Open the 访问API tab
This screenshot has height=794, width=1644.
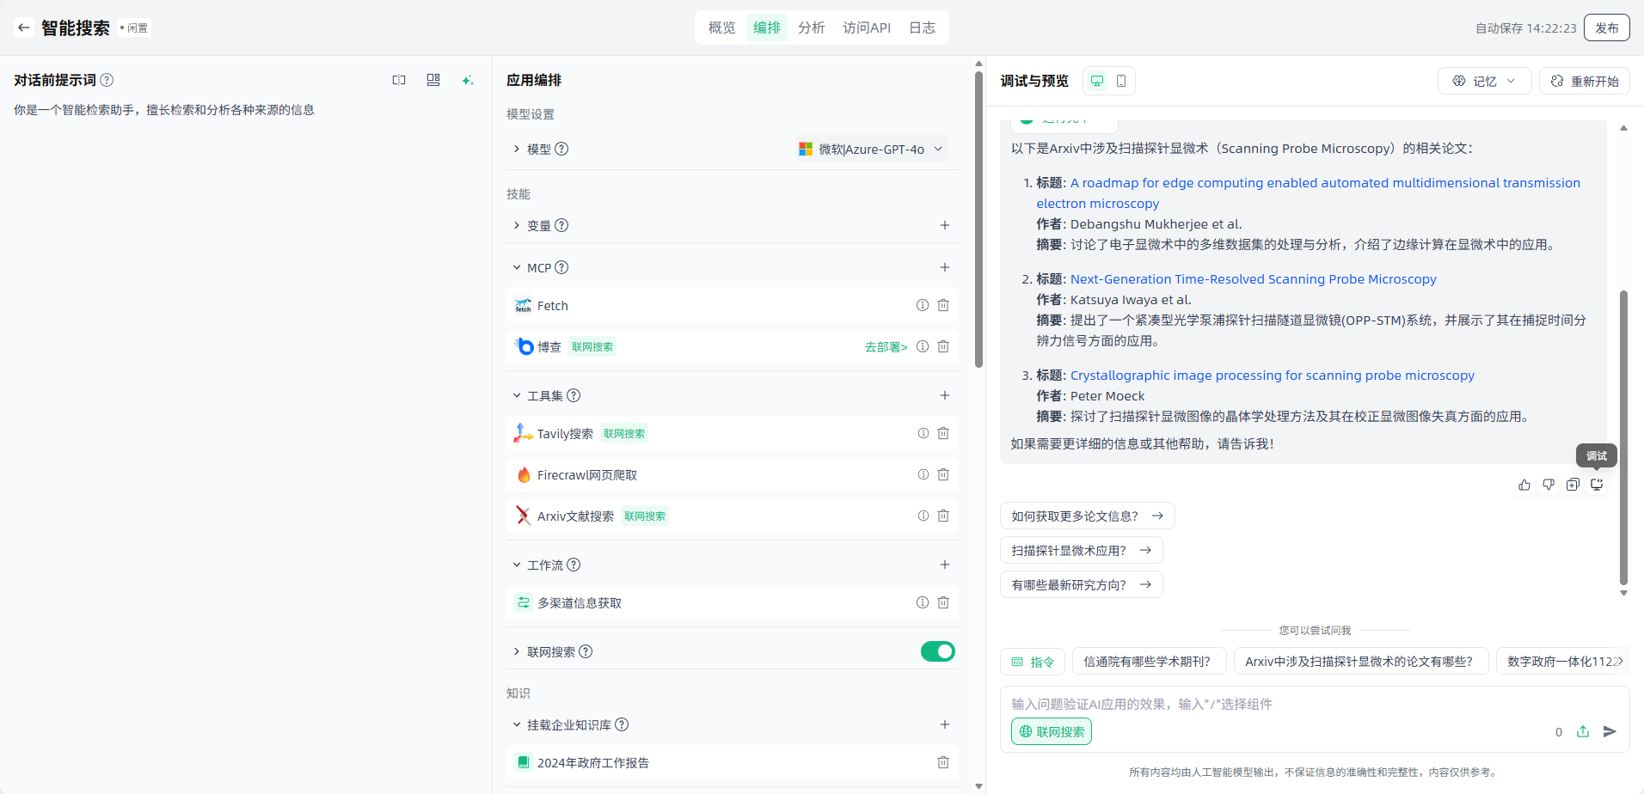(866, 27)
